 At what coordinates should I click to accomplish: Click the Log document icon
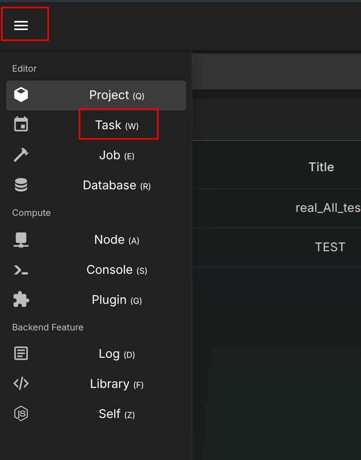click(21, 354)
